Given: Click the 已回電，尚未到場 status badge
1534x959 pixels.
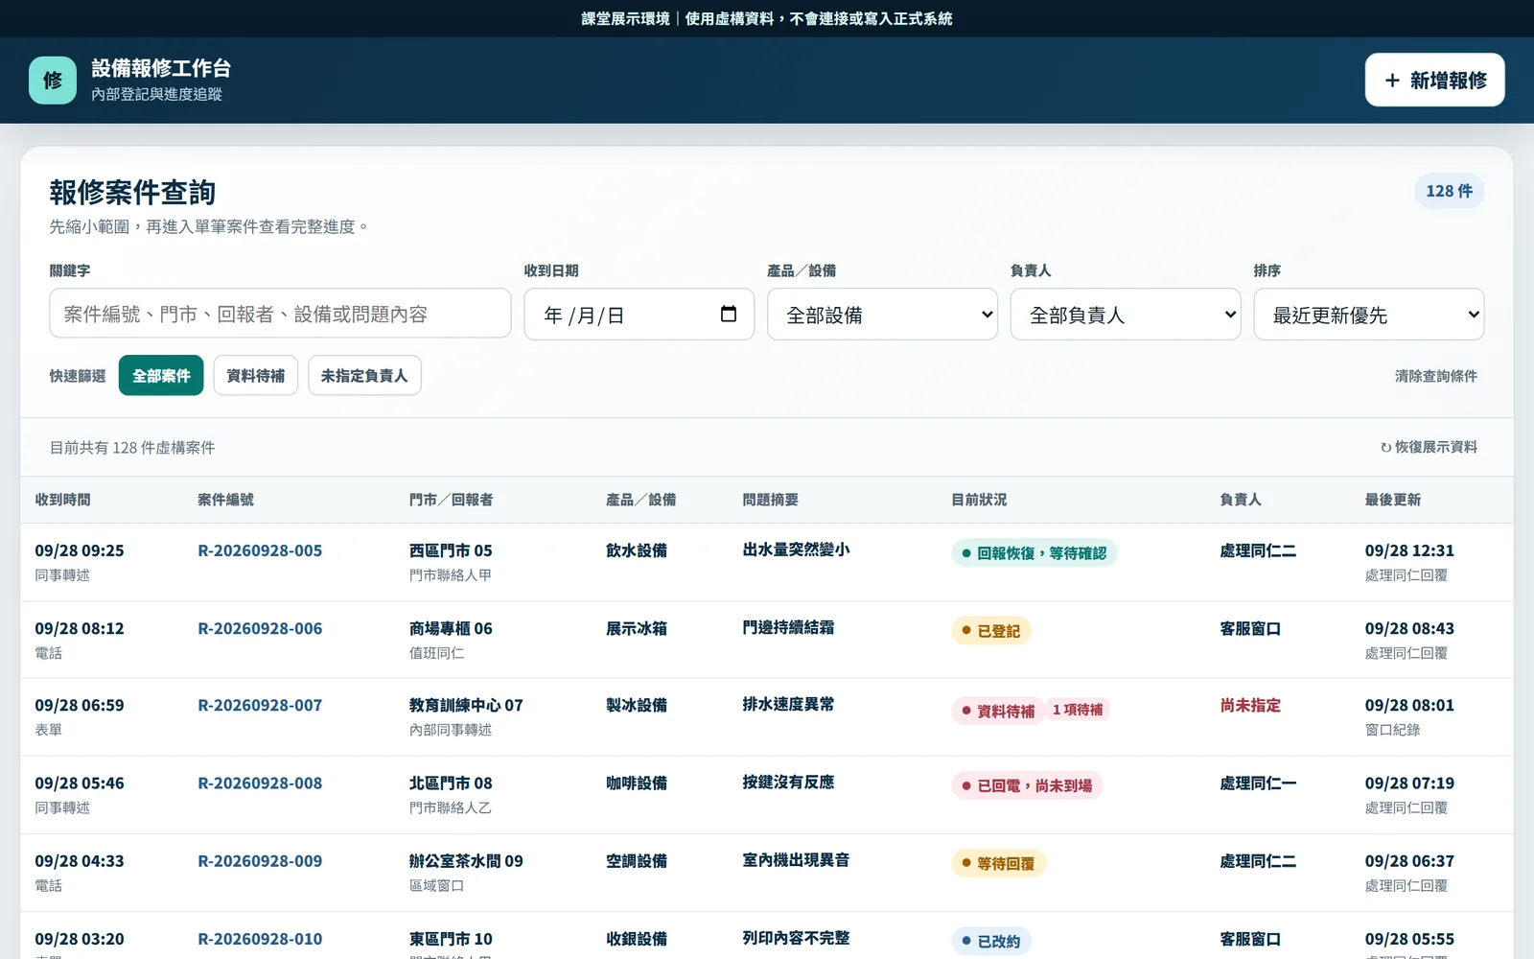Looking at the screenshot, I should [x=1028, y=785].
